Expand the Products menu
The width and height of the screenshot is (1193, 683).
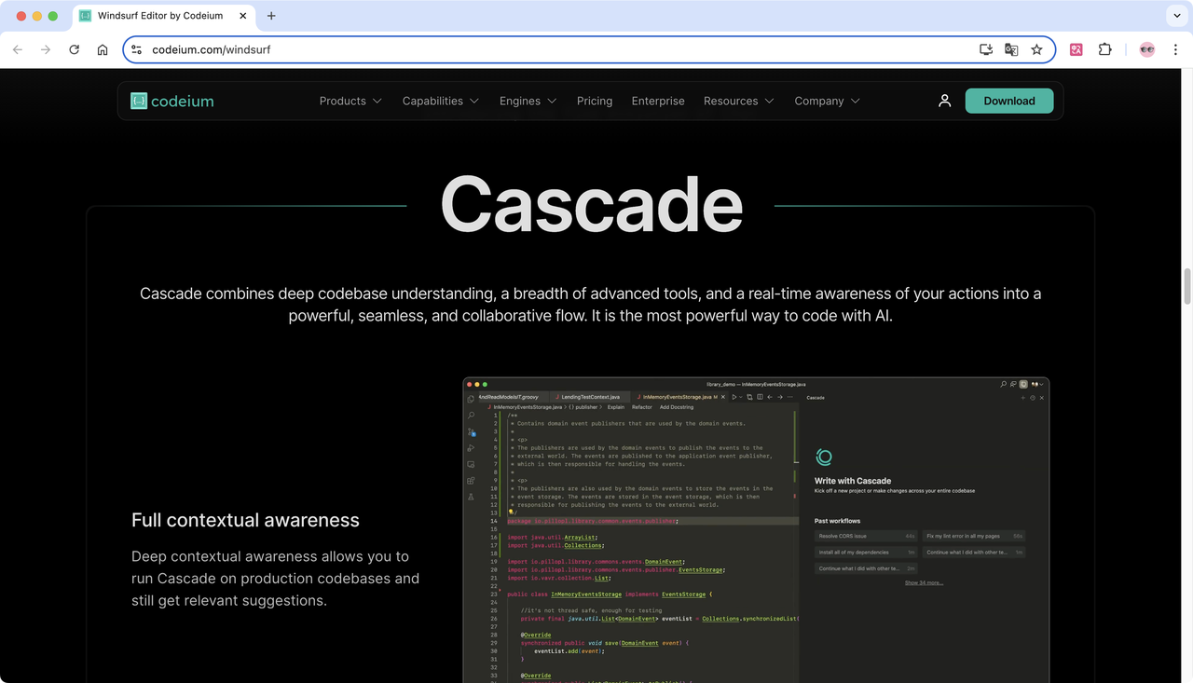[x=350, y=101]
